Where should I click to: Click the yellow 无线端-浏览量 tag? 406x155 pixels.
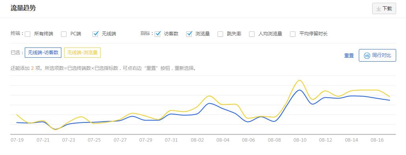82,53
